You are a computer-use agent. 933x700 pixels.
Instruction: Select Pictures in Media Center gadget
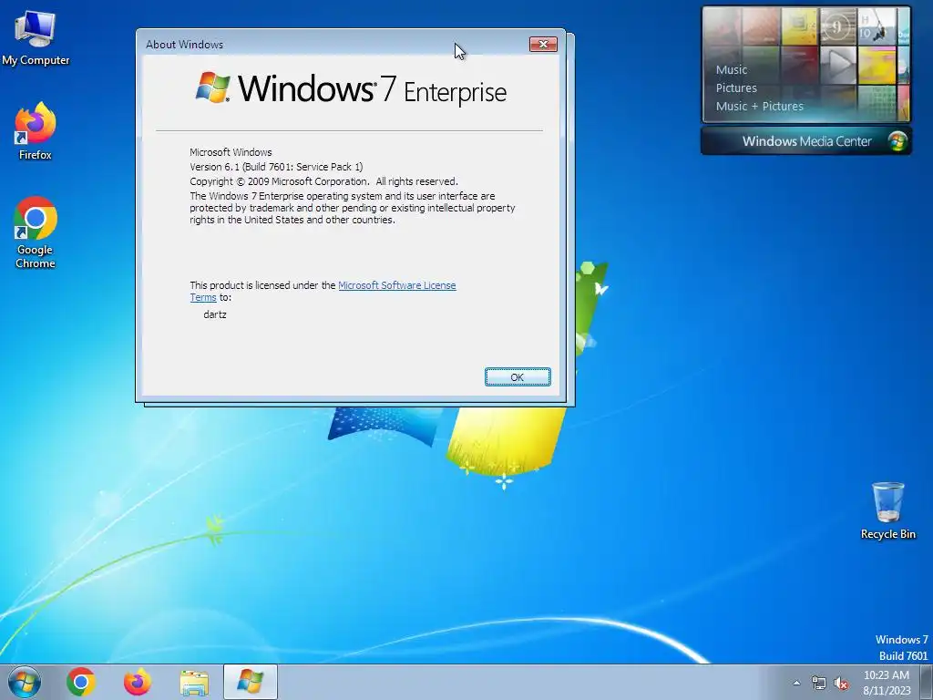[736, 88]
